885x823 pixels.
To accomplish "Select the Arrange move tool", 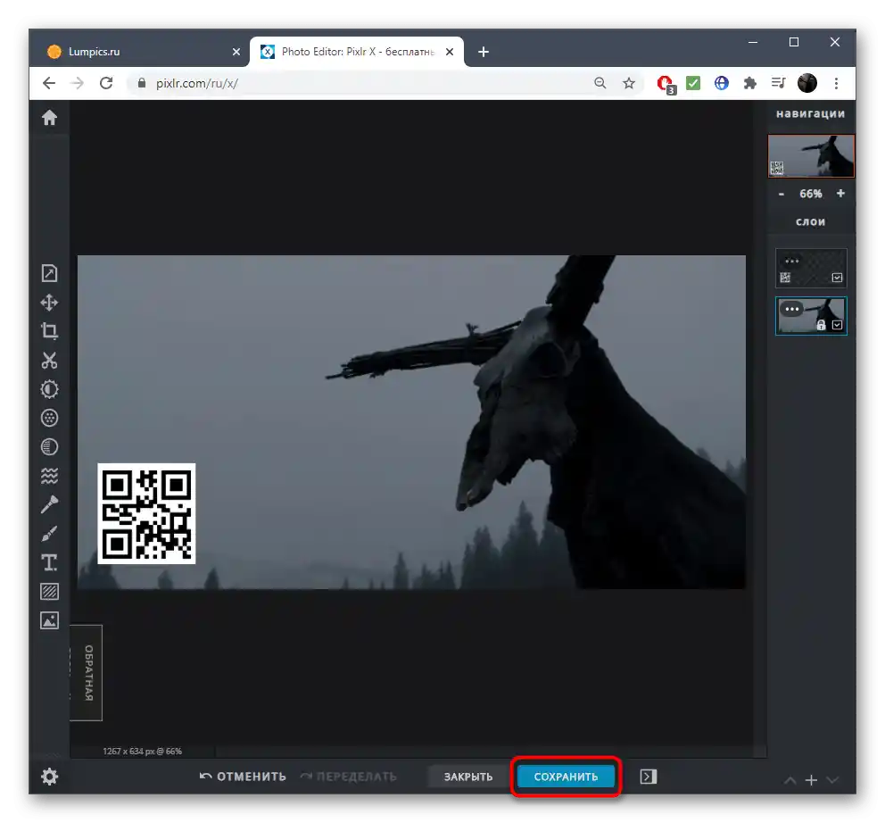I will pos(49,303).
